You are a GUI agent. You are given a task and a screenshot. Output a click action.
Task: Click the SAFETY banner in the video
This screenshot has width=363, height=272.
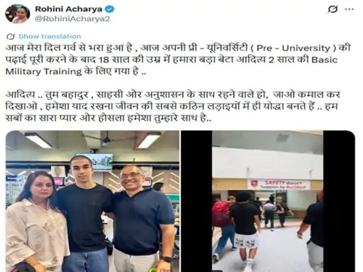point(278,185)
